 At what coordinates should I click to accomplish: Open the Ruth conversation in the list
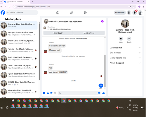(19, 58)
